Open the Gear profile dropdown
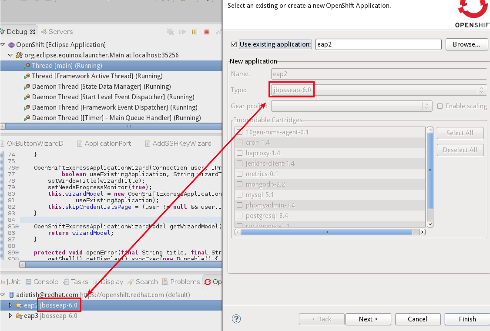Viewport: 490px width, 331px height. 426,106
